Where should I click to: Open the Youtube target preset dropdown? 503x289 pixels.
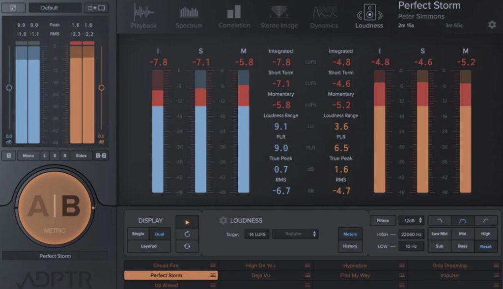[295, 234]
